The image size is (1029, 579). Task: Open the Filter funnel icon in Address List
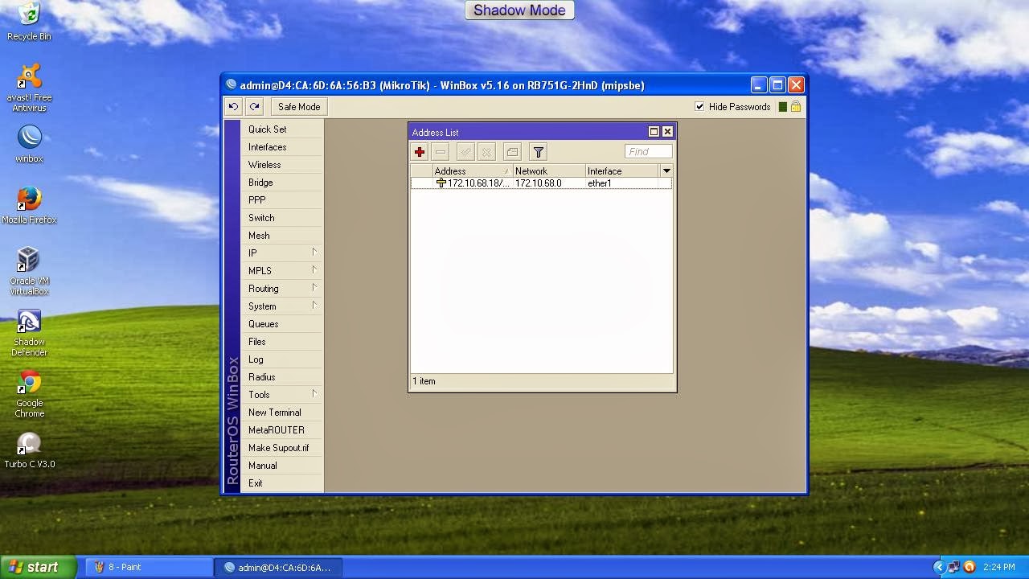(539, 152)
